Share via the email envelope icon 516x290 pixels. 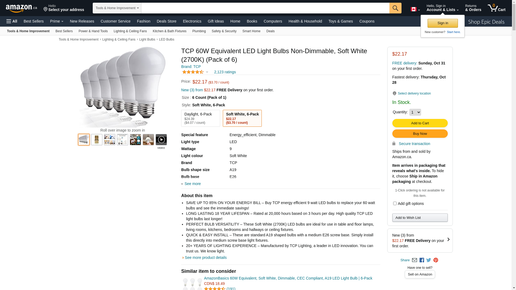tap(414, 260)
